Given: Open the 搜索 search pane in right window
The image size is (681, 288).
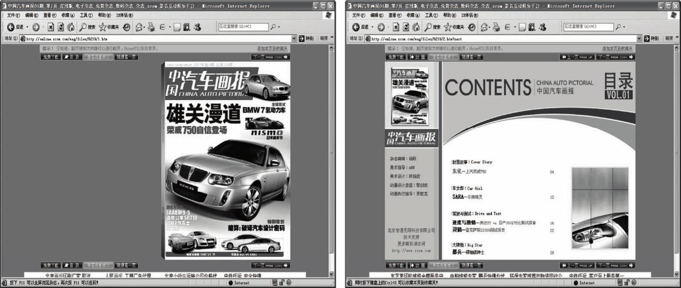Looking at the screenshot, I should [433, 27].
